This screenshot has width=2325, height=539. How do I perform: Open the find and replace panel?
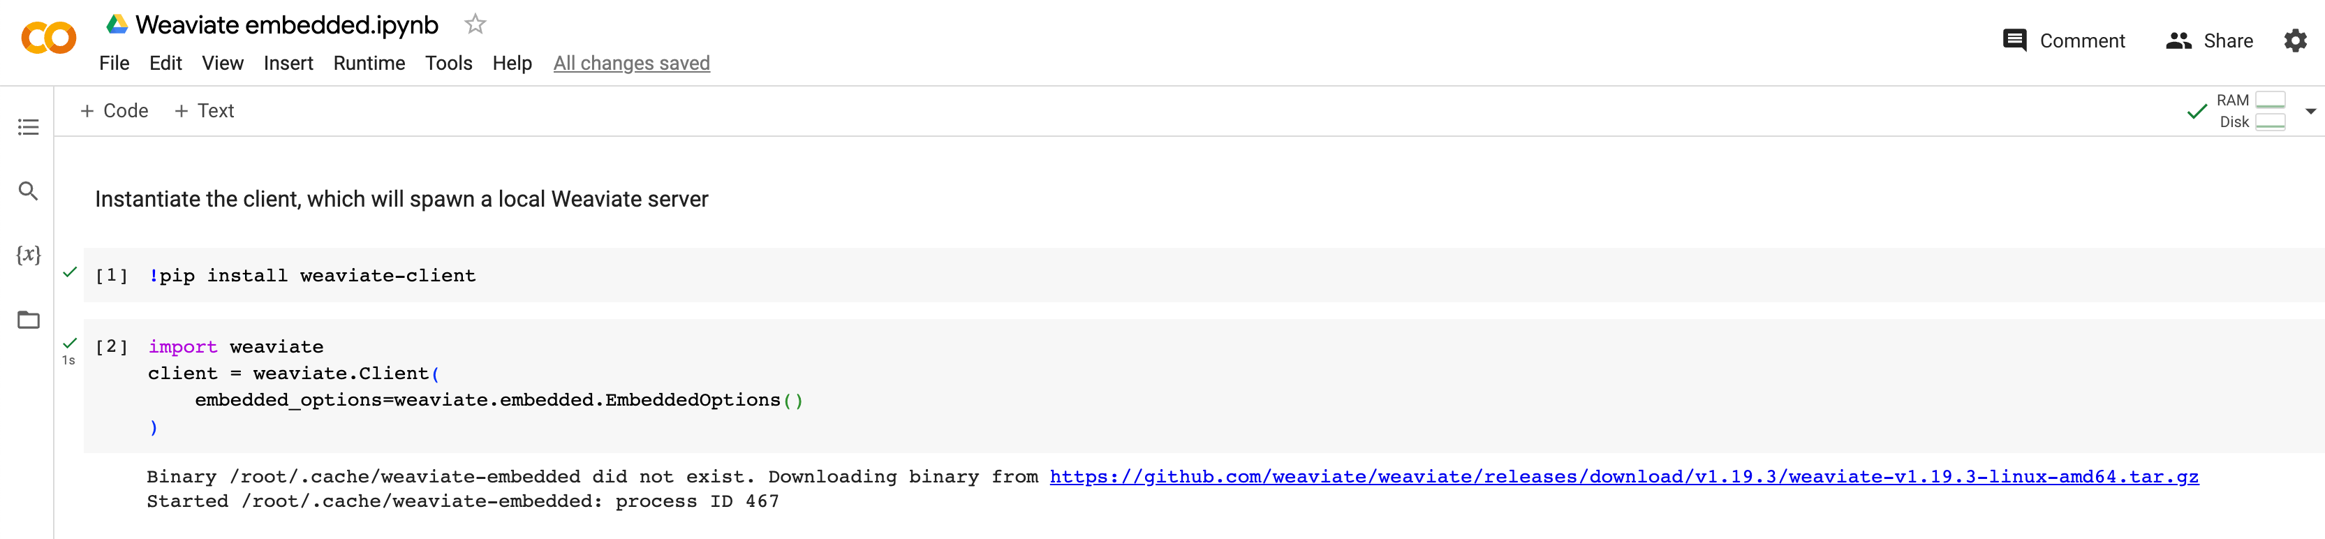(28, 191)
